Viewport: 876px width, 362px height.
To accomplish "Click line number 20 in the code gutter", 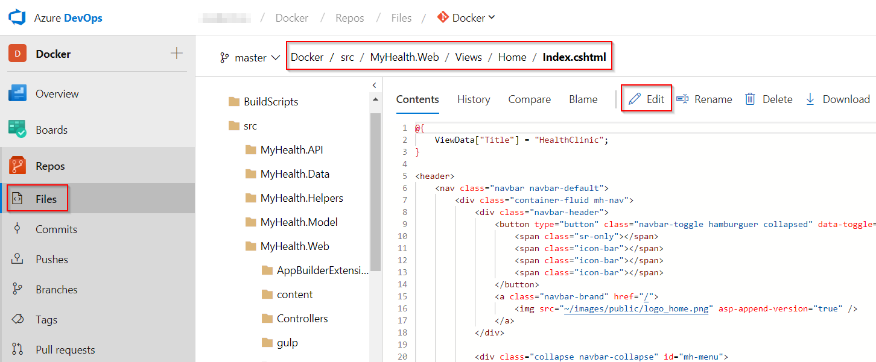I will pos(402,357).
